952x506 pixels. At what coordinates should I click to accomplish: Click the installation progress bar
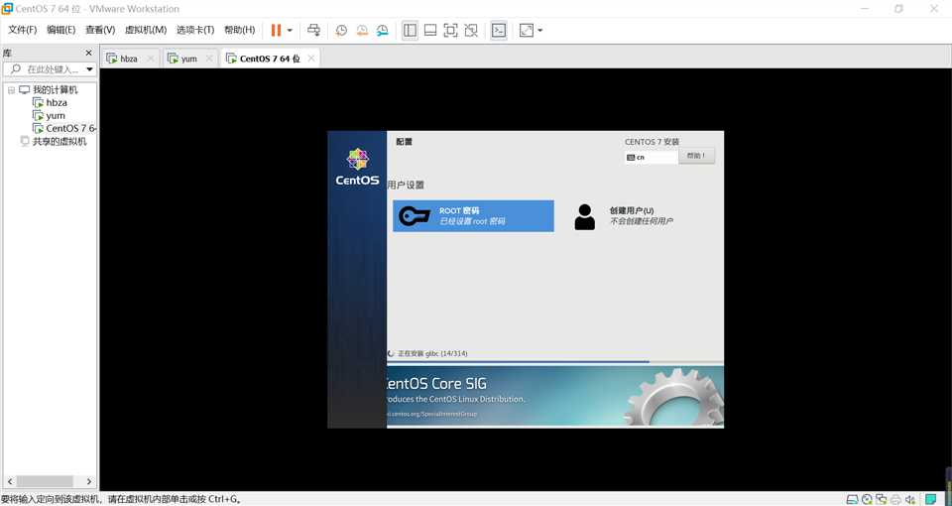point(555,362)
